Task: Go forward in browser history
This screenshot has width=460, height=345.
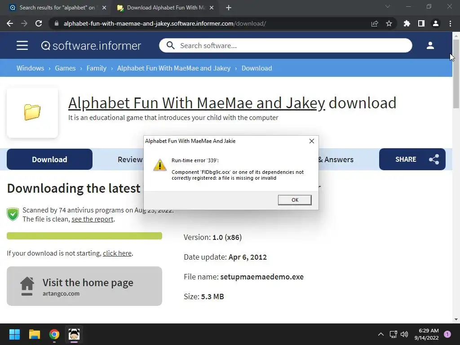Action: coord(24,23)
